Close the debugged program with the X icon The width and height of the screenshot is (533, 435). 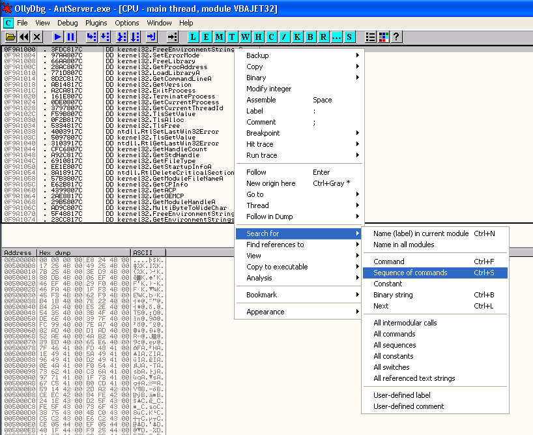[37, 37]
